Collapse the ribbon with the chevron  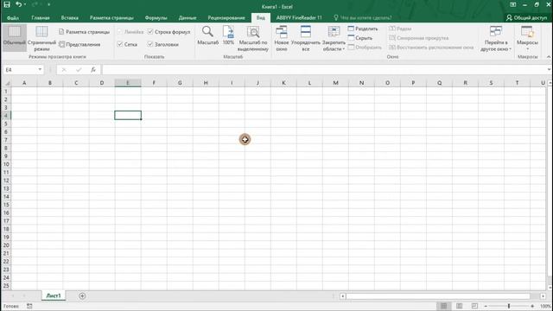point(549,57)
